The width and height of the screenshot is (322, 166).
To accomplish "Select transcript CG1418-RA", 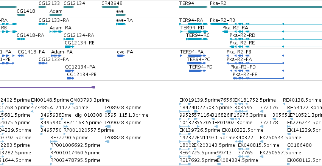I will point(20,39).
